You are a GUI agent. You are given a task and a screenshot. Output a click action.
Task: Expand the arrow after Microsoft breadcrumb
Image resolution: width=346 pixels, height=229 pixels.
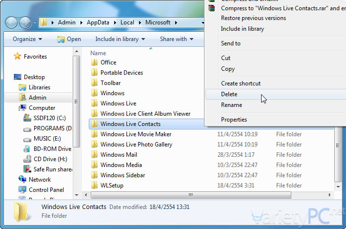pyautogui.click(x=176, y=22)
